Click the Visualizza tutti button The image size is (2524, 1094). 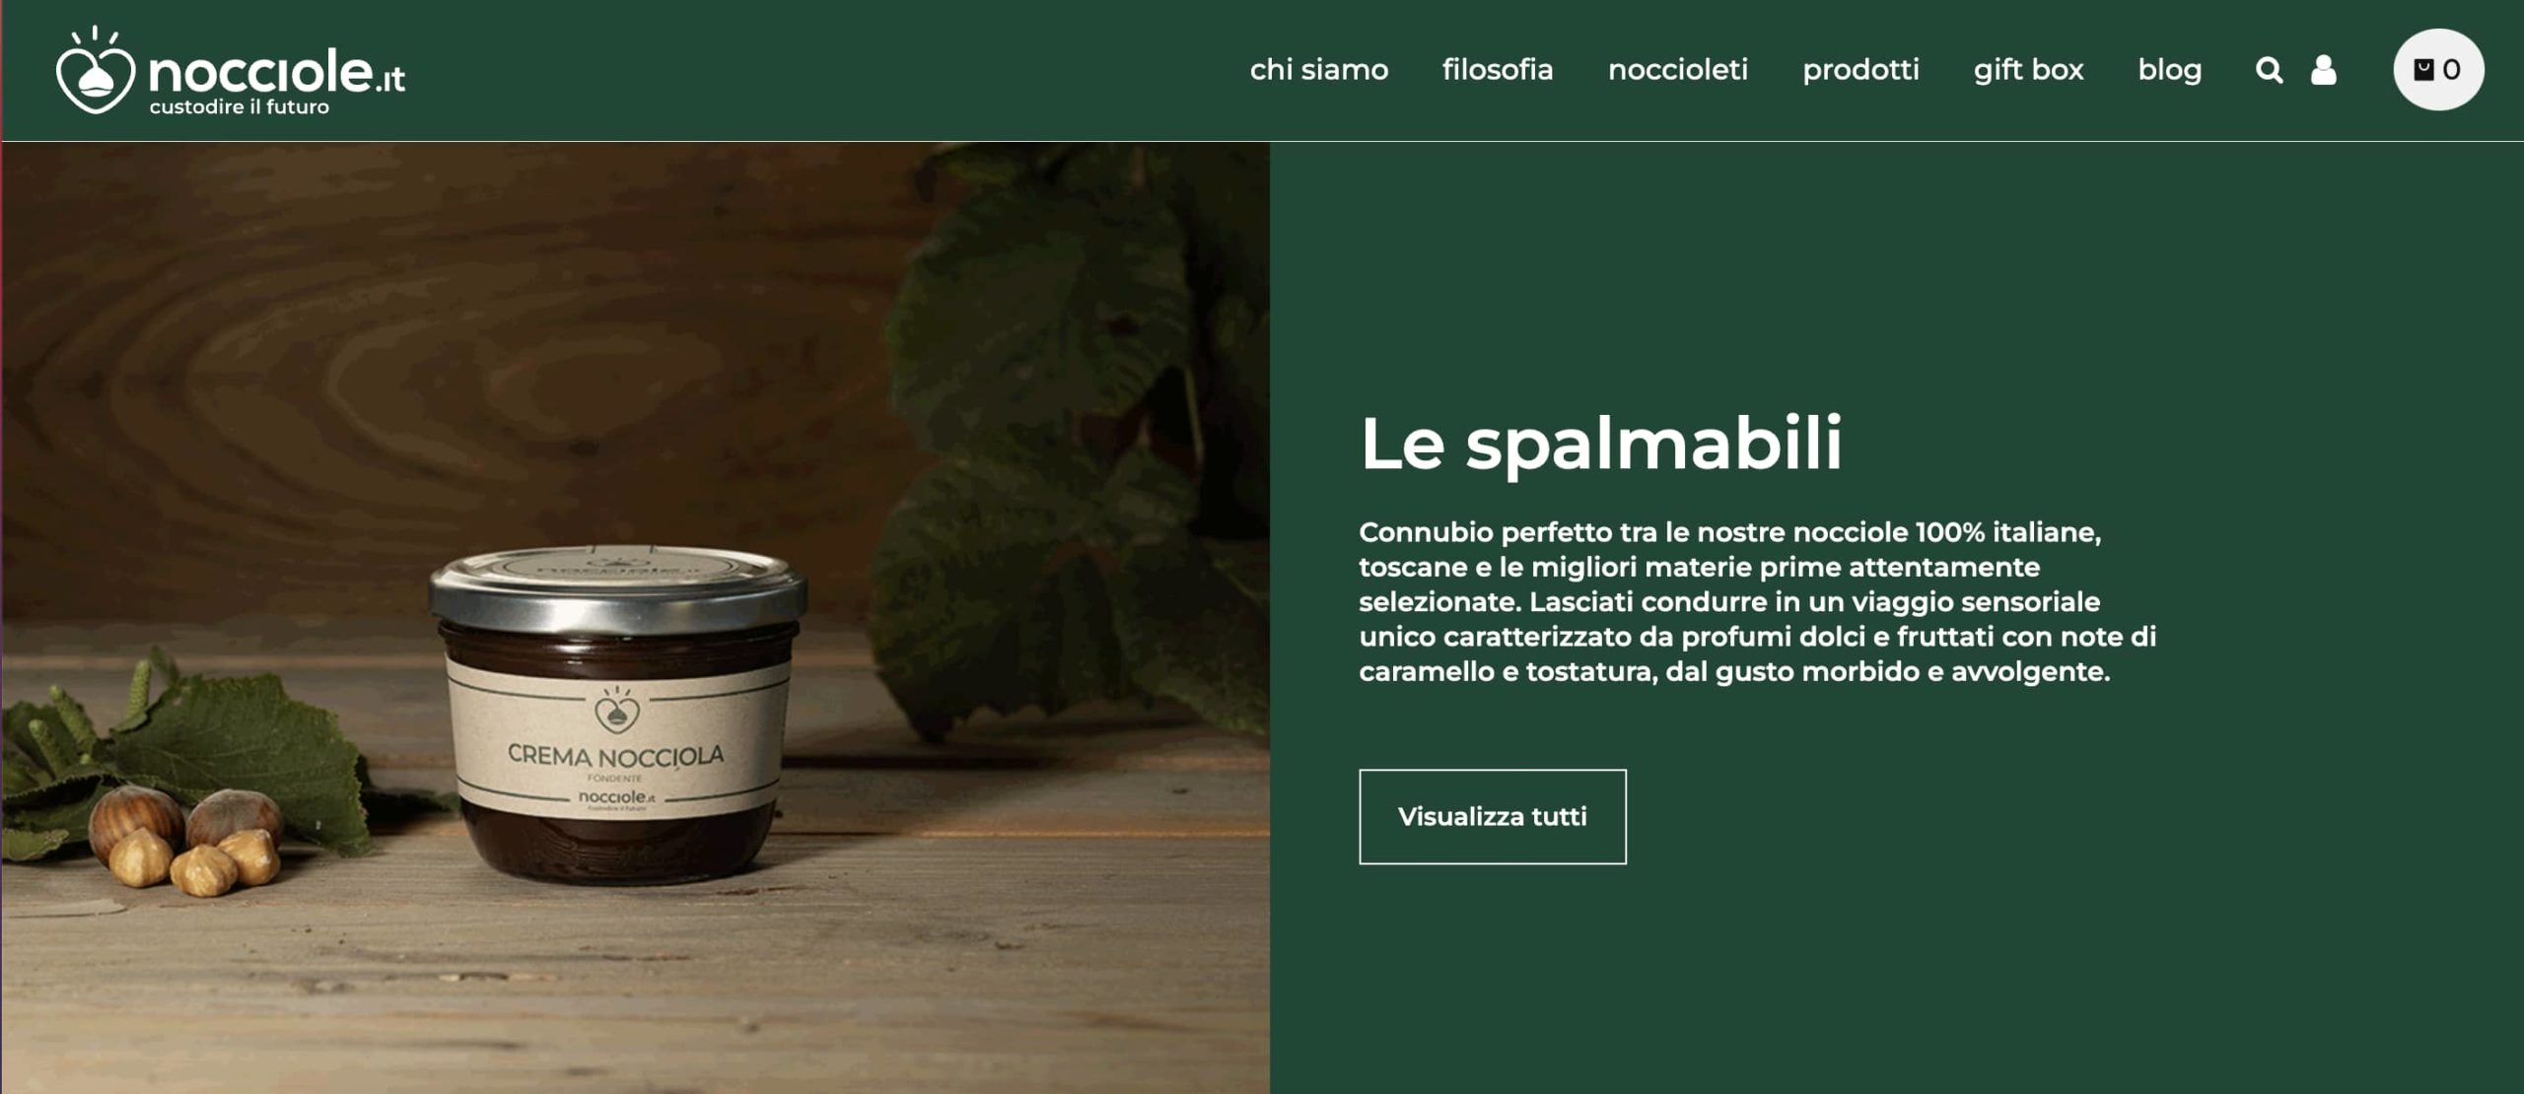tap(1493, 816)
